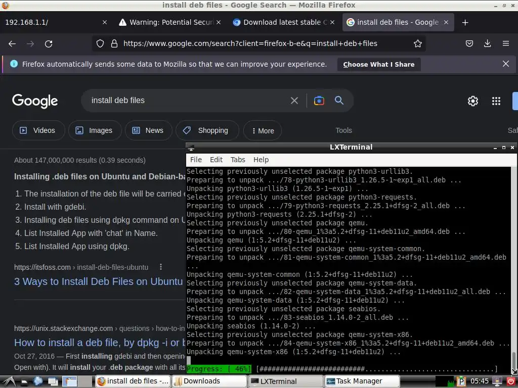Close the 192.168.1.1 tab
This screenshot has height=388, width=518.
click(x=104, y=22)
